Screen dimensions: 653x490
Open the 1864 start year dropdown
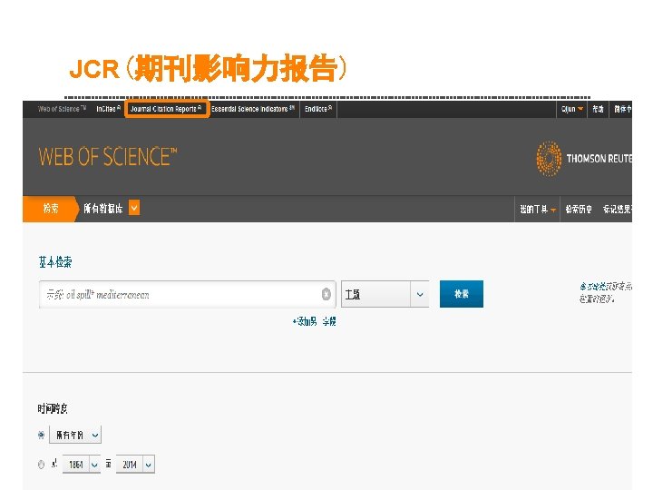coord(82,465)
